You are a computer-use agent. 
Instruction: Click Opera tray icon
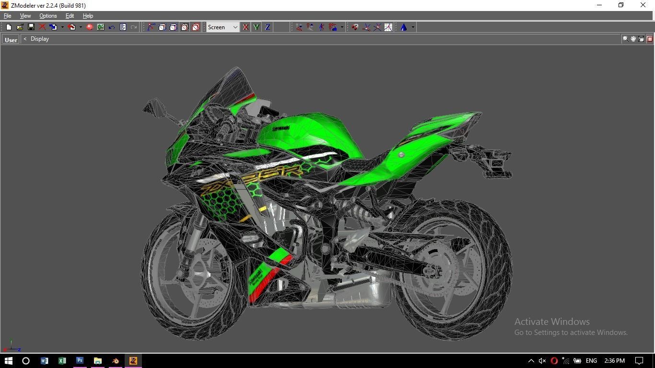click(554, 361)
